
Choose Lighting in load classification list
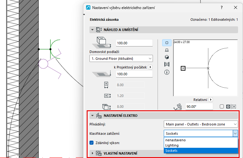point(201,145)
